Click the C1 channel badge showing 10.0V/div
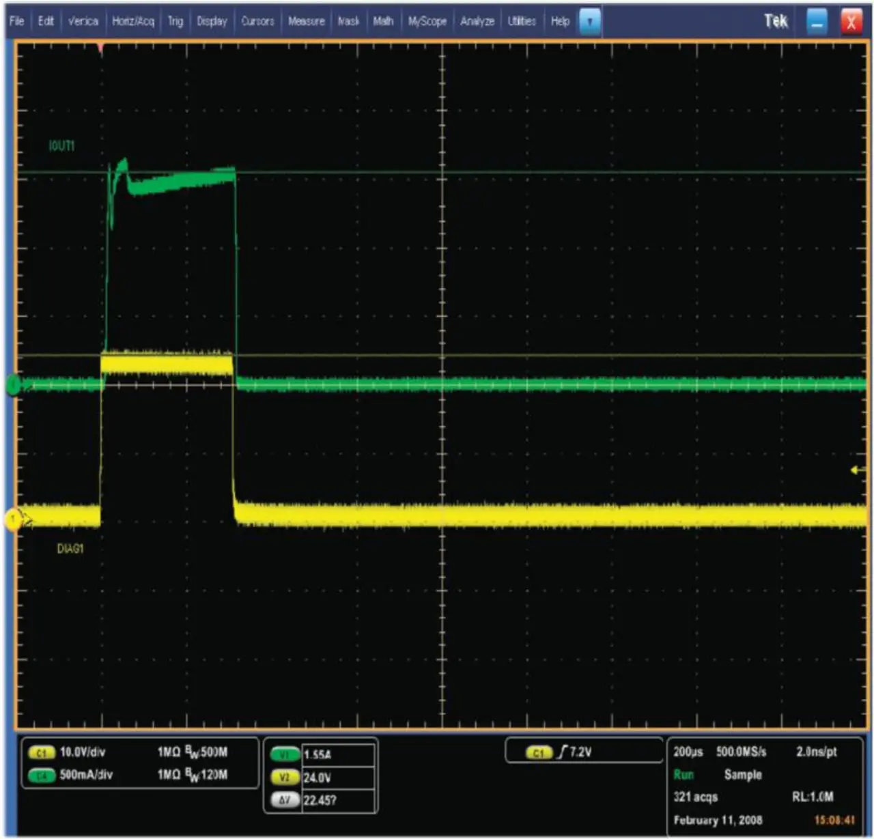The image size is (874, 839). [x=42, y=752]
